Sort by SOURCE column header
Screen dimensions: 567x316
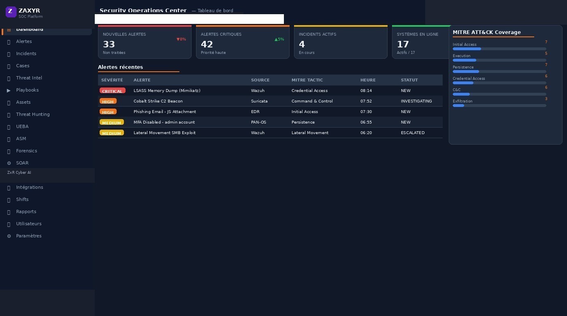coord(260,80)
